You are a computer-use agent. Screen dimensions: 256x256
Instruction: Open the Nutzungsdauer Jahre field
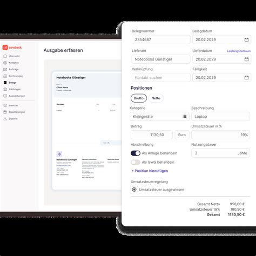pyautogui.click(x=220, y=153)
